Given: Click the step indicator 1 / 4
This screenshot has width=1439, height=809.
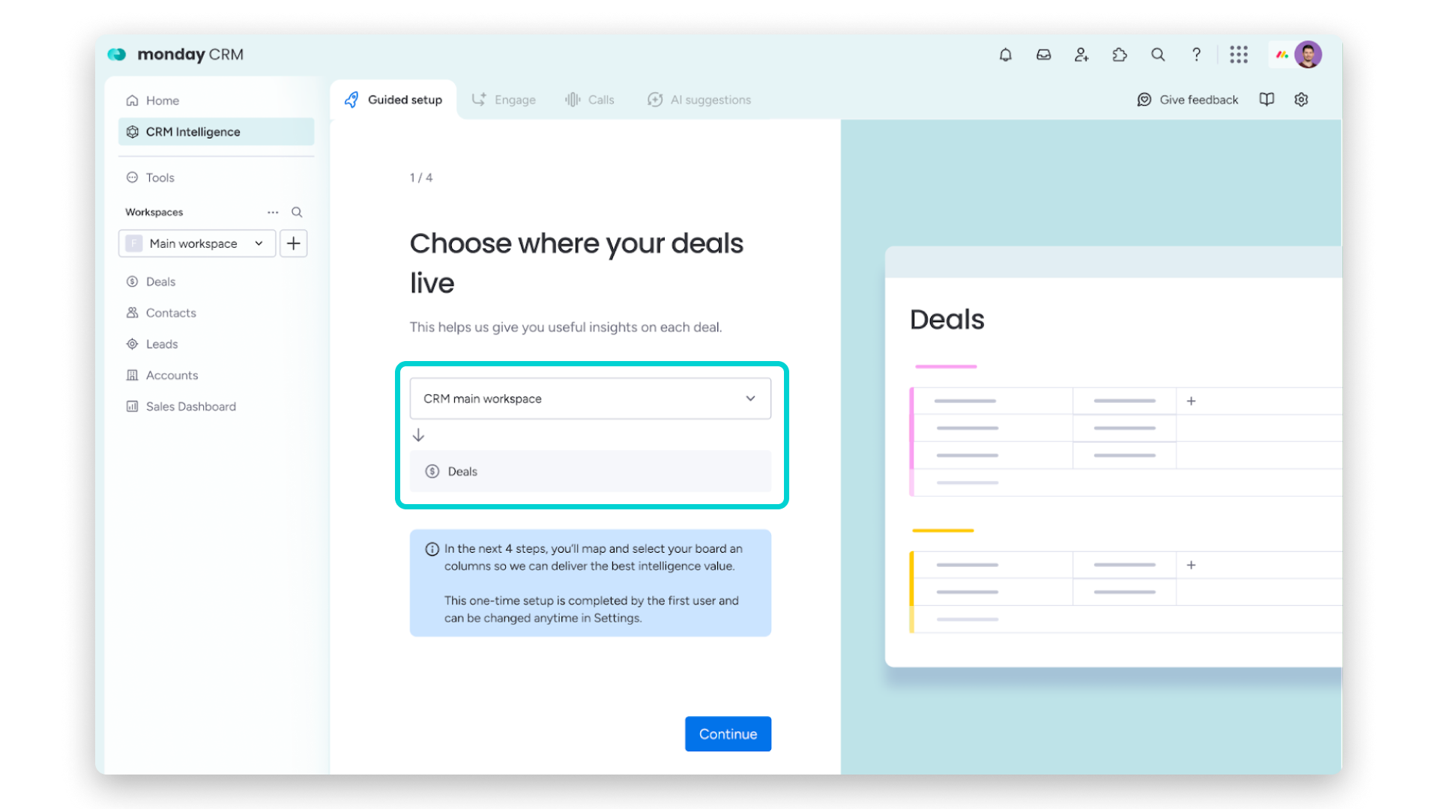Looking at the screenshot, I should tap(421, 178).
